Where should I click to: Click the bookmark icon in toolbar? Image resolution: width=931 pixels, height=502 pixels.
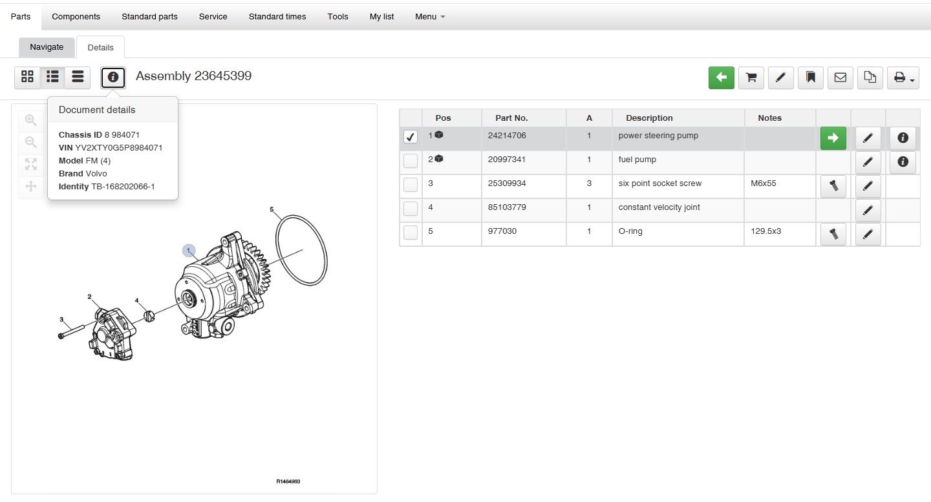(x=810, y=78)
